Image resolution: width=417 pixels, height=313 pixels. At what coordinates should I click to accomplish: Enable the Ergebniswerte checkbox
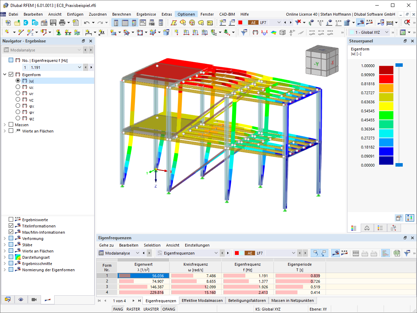[x=11, y=219]
